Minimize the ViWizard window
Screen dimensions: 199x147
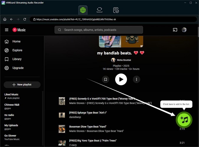pyautogui.click(x=185, y=3)
